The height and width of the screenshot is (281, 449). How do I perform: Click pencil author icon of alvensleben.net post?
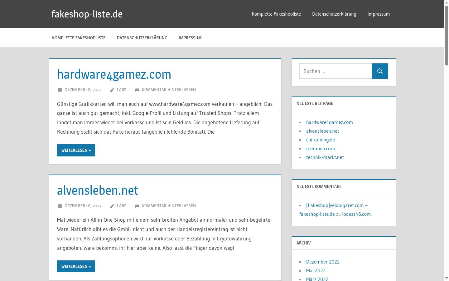click(x=112, y=206)
